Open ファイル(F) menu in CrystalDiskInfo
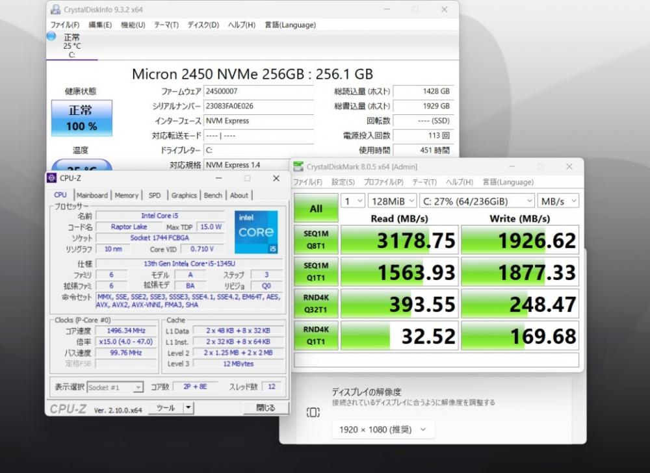Screen dimensions: 650x473 64,25
